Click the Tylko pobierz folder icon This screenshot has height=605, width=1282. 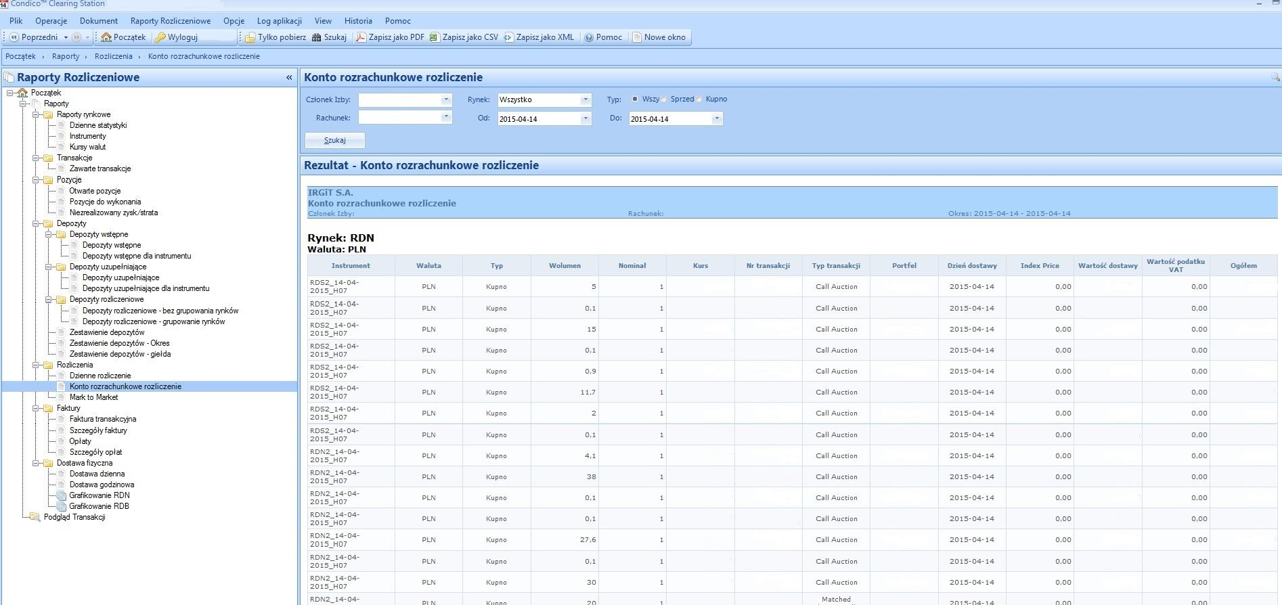tap(250, 37)
